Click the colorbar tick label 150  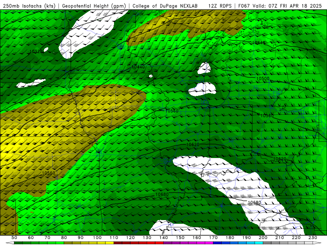(x=180, y=238)
